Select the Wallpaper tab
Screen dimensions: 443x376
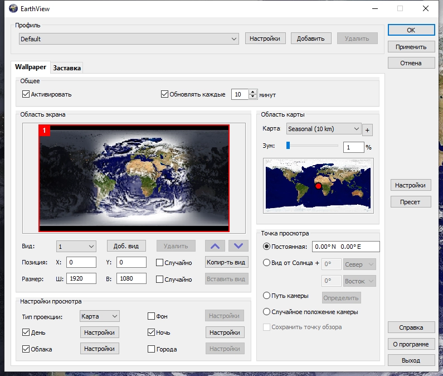[31, 67]
